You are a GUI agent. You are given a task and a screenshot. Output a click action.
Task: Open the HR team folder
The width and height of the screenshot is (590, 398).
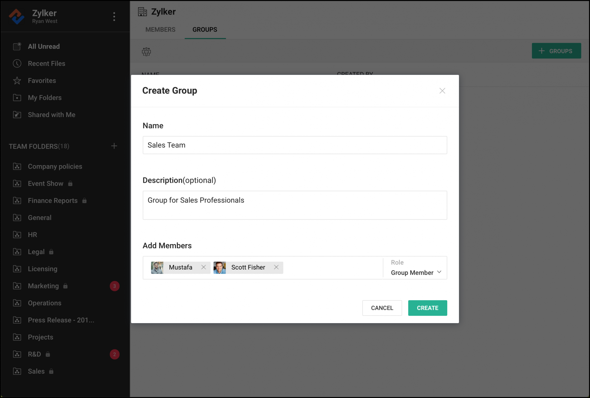[x=32, y=234]
